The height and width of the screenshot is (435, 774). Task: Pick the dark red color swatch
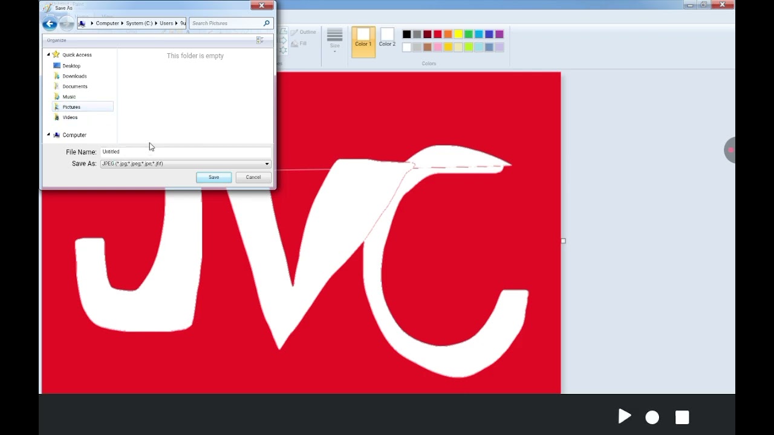(428, 34)
